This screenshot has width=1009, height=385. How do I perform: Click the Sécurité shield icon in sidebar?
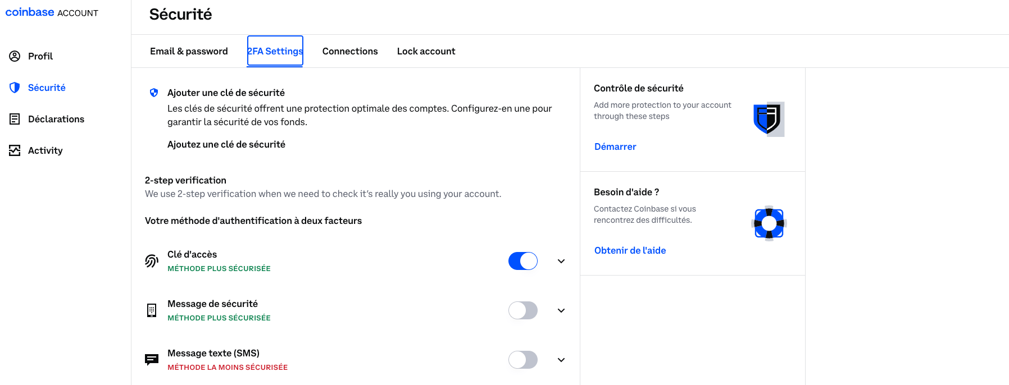coord(15,88)
